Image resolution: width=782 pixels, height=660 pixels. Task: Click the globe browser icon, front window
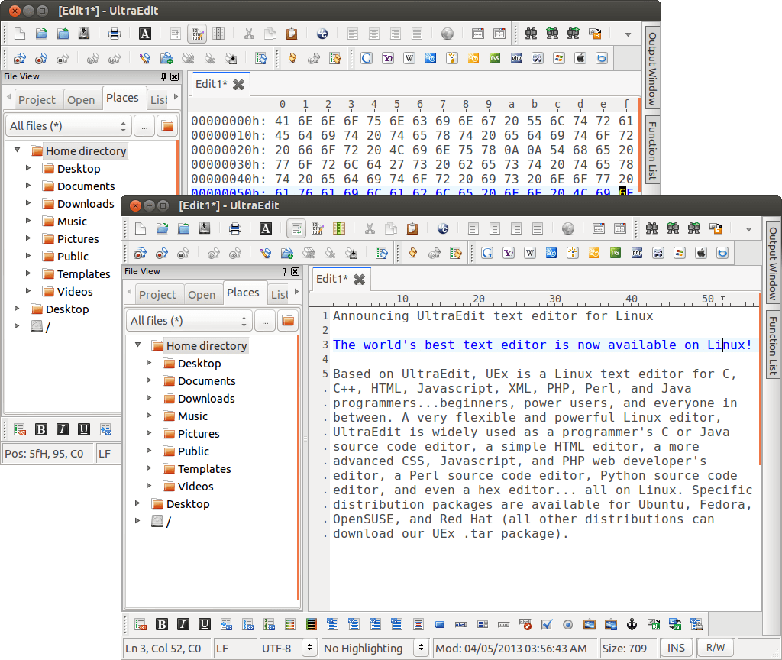568,228
